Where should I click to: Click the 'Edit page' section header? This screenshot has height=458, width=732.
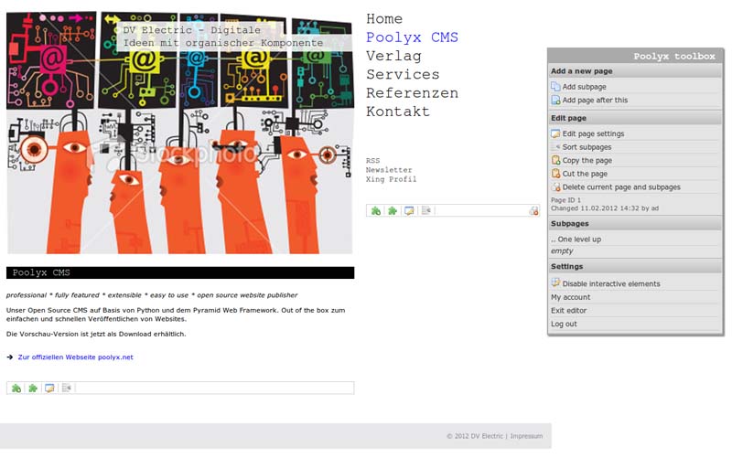[x=635, y=118]
